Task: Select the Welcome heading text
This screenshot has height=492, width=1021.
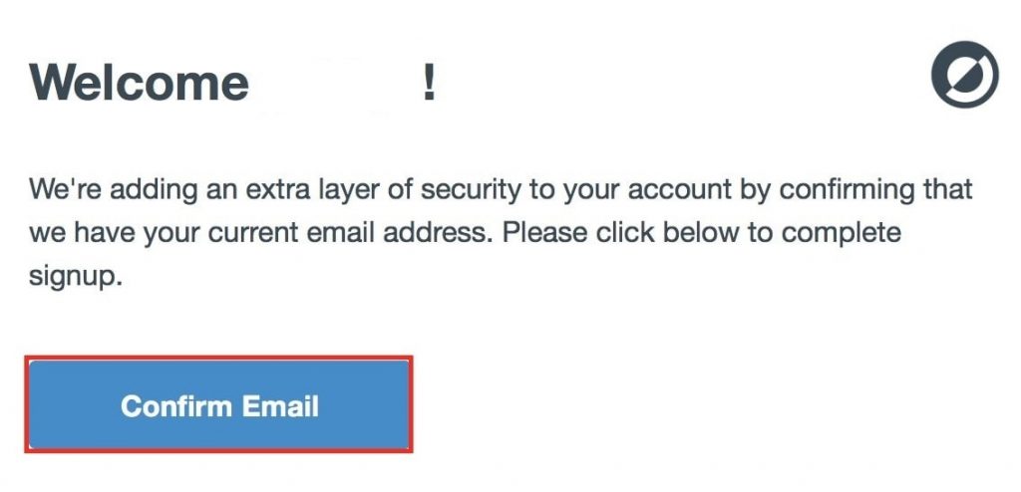Action: coord(139,83)
